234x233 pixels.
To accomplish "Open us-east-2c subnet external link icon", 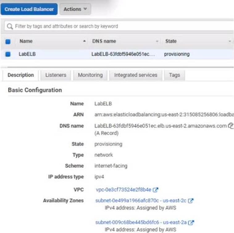I will 191,201.
